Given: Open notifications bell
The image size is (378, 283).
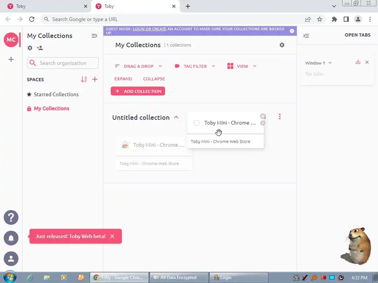Looking at the screenshot, I should coord(11,238).
